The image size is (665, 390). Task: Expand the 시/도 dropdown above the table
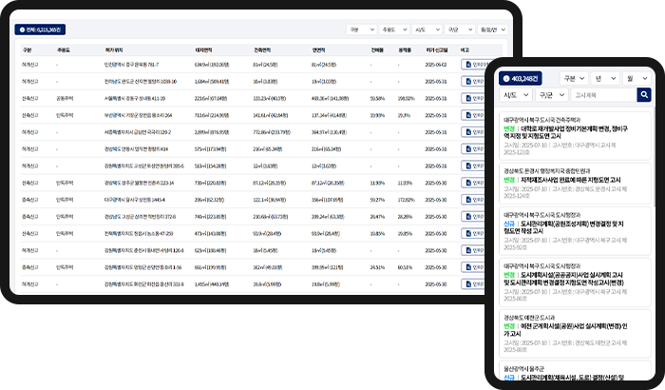click(x=427, y=29)
